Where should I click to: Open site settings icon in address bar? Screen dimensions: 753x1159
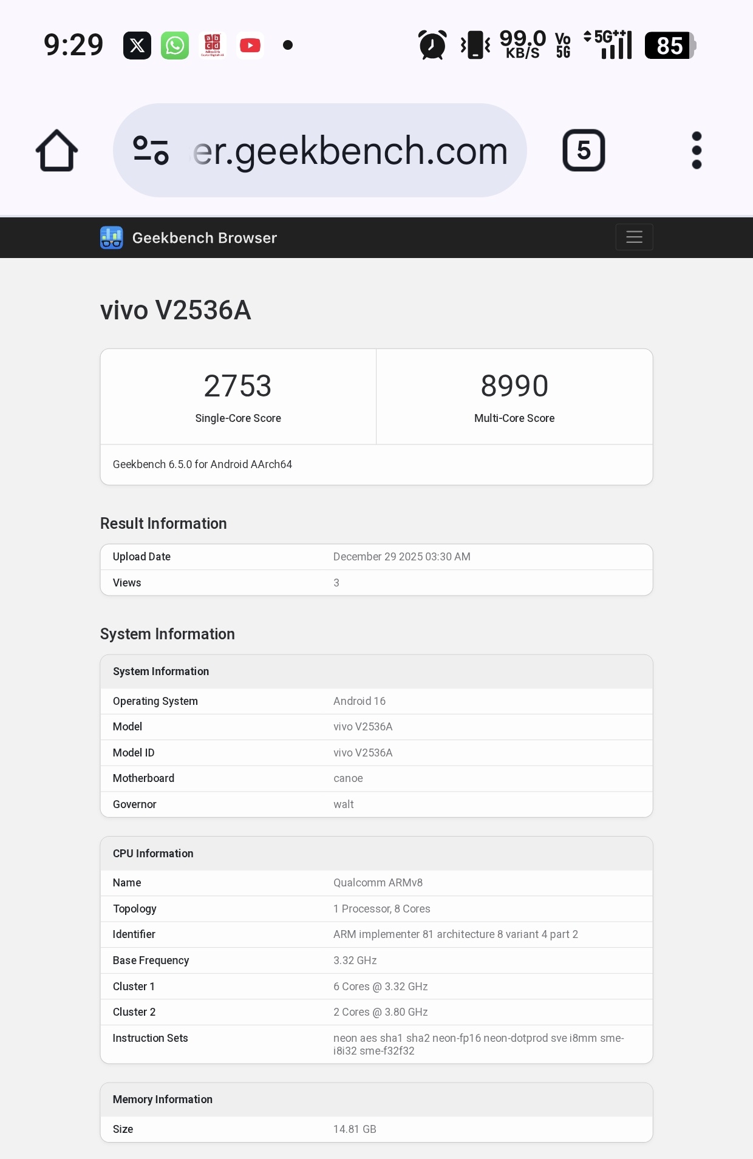click(x=151, y=151)
